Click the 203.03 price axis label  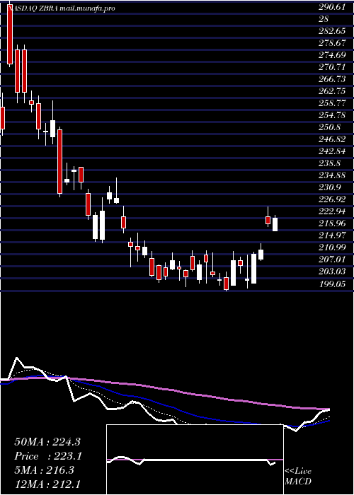pyautogui.click(x=331, y=271)
